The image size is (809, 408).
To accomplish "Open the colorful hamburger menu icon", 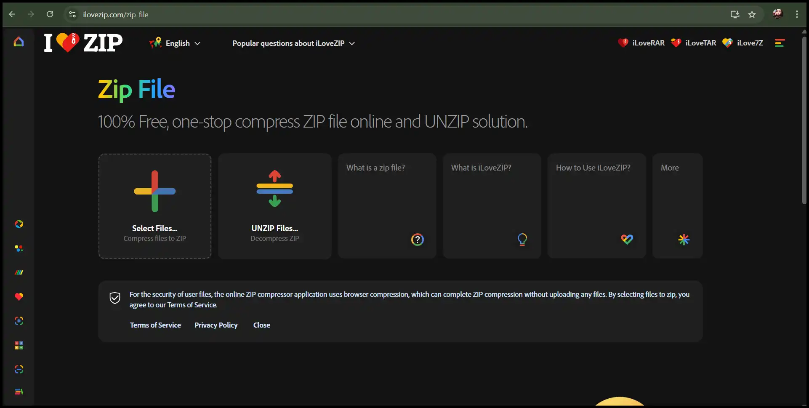I will pyautogui.click(x=780, y=43).
